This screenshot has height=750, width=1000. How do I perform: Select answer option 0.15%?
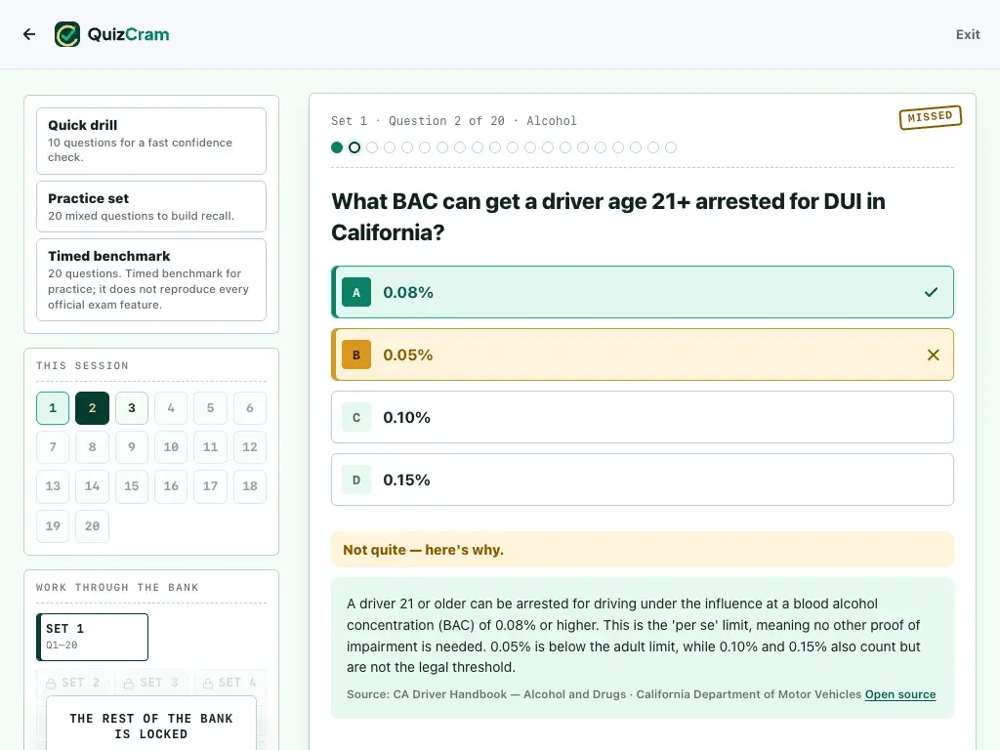click(643, 479)
